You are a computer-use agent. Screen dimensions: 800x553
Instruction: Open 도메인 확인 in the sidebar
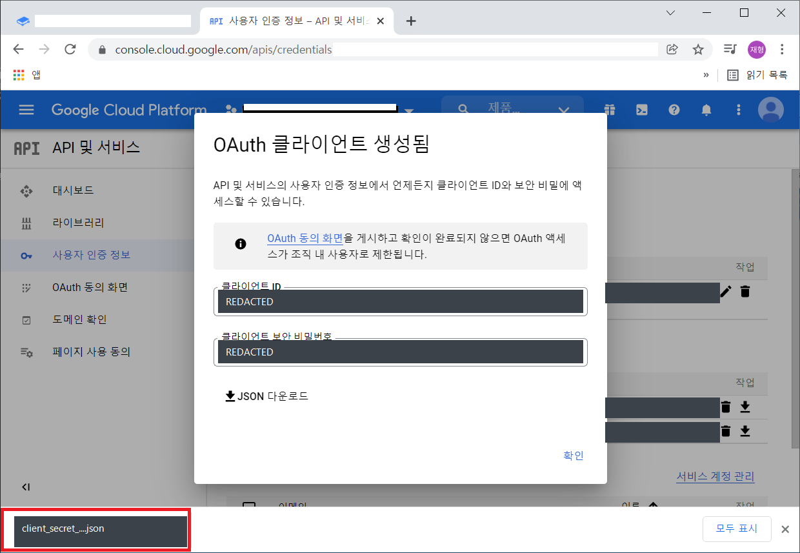pos(79,319)
